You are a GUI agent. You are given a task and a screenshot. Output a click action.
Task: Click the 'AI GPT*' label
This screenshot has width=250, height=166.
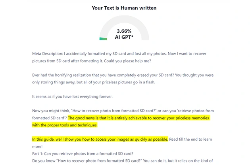pos(124,37)
